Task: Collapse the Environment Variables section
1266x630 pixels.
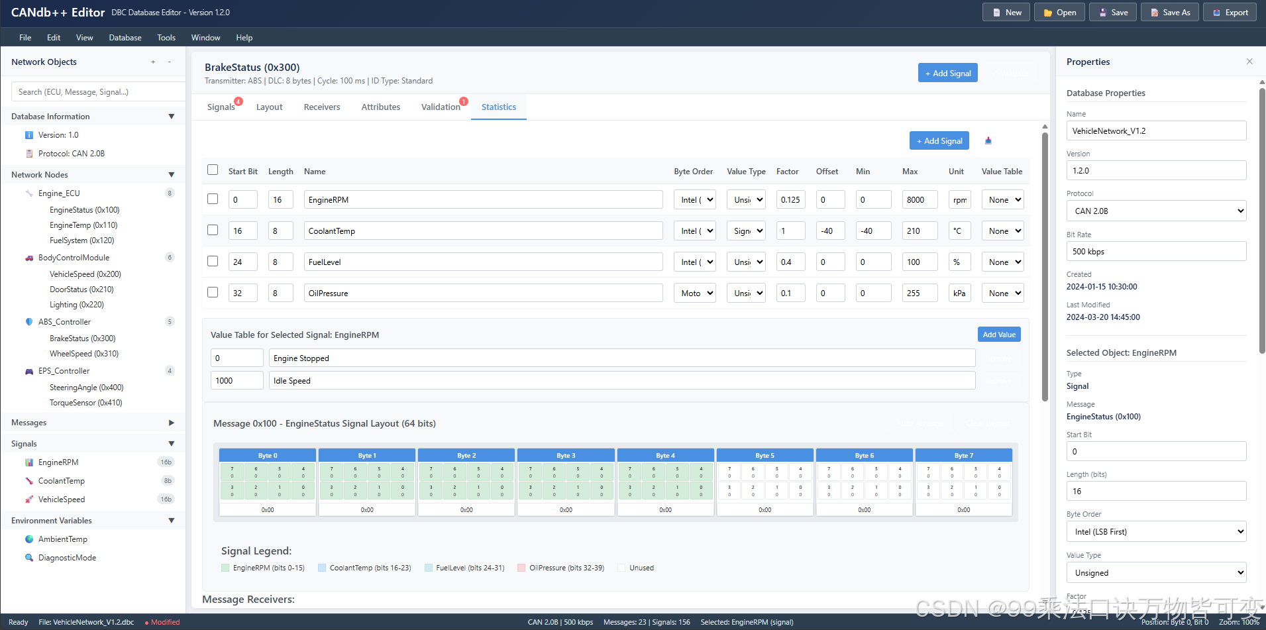Action: click(x=172, y=521)
